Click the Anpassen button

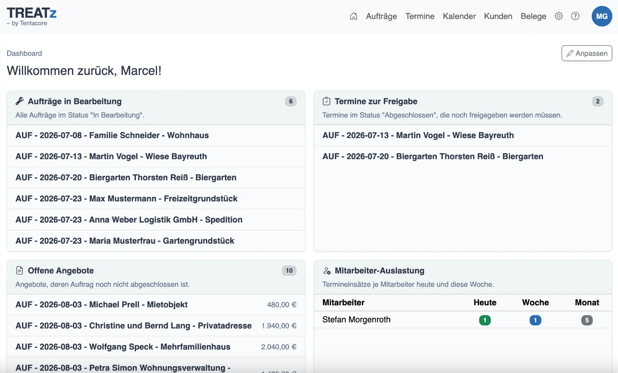[587, 53]
